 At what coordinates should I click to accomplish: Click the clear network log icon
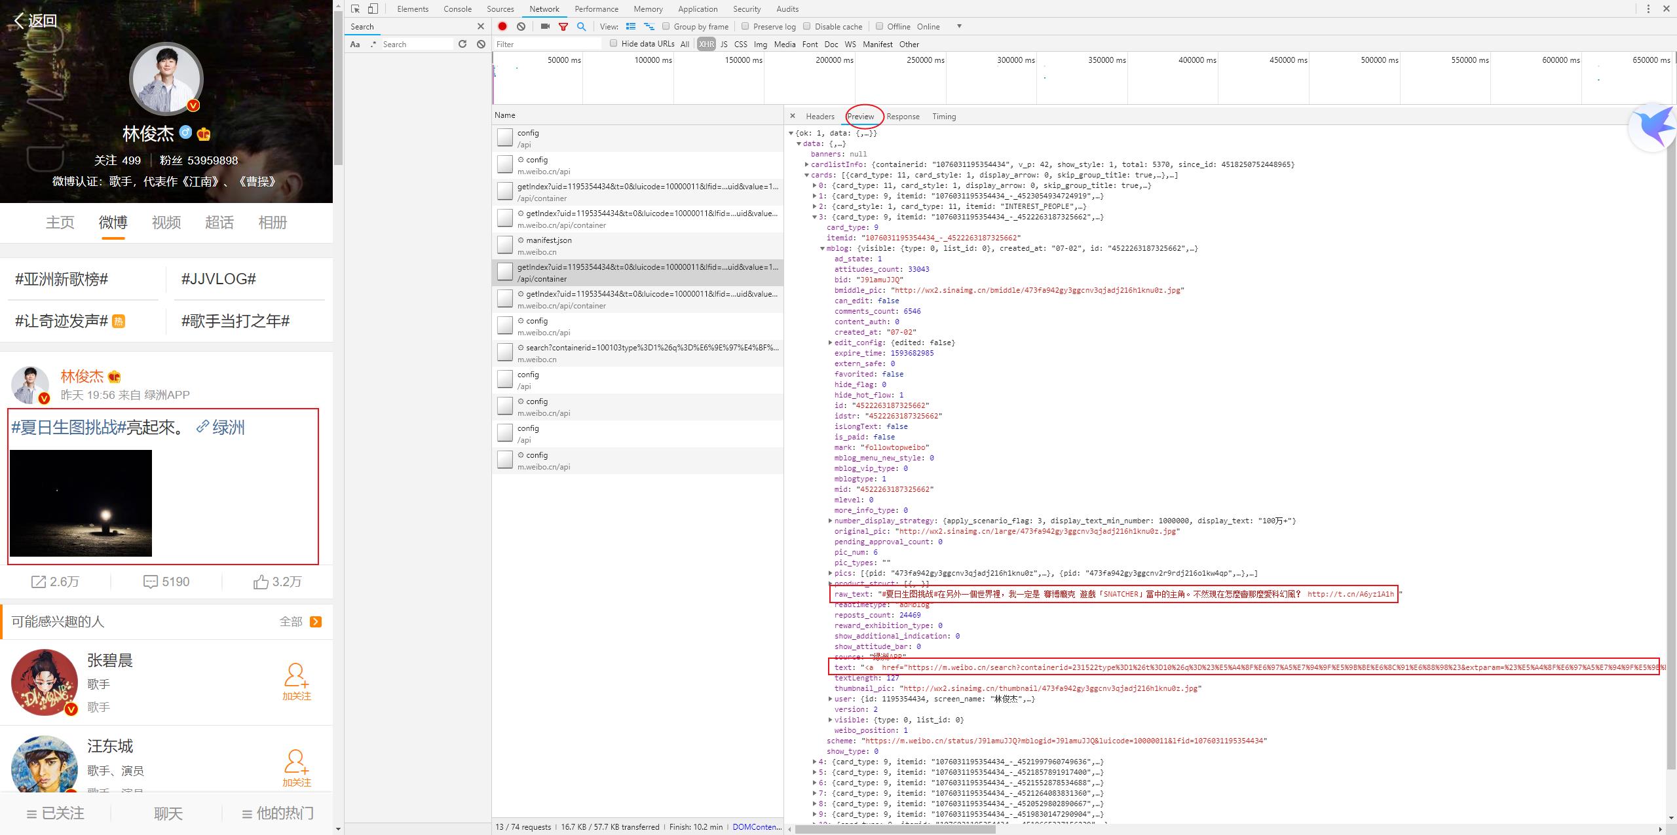point(521,26)
